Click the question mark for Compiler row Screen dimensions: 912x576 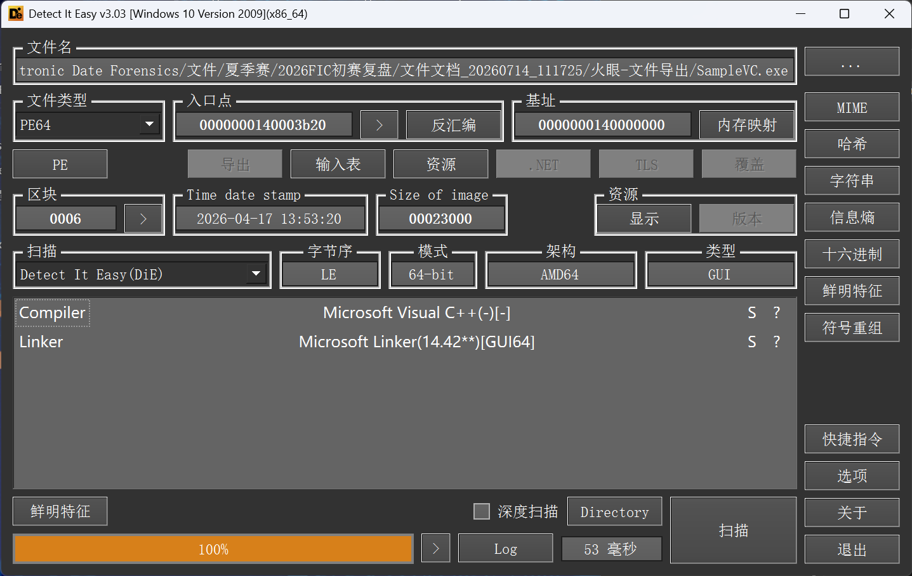click(776, 312)
